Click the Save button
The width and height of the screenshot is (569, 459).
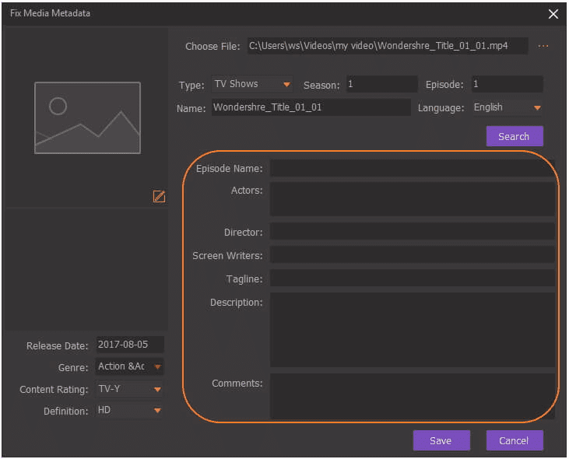pos(441,440)
